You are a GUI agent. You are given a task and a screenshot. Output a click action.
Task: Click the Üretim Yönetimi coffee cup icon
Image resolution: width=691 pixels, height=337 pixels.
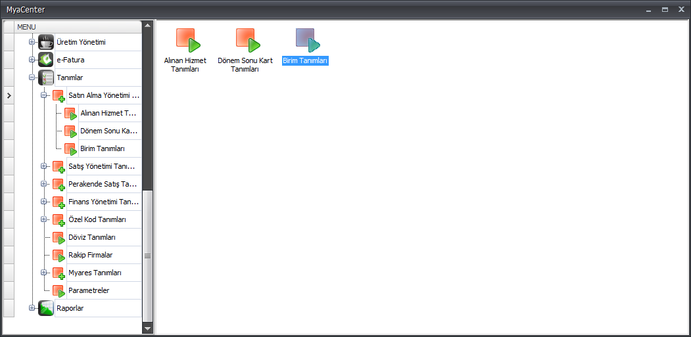coord(46,42)
